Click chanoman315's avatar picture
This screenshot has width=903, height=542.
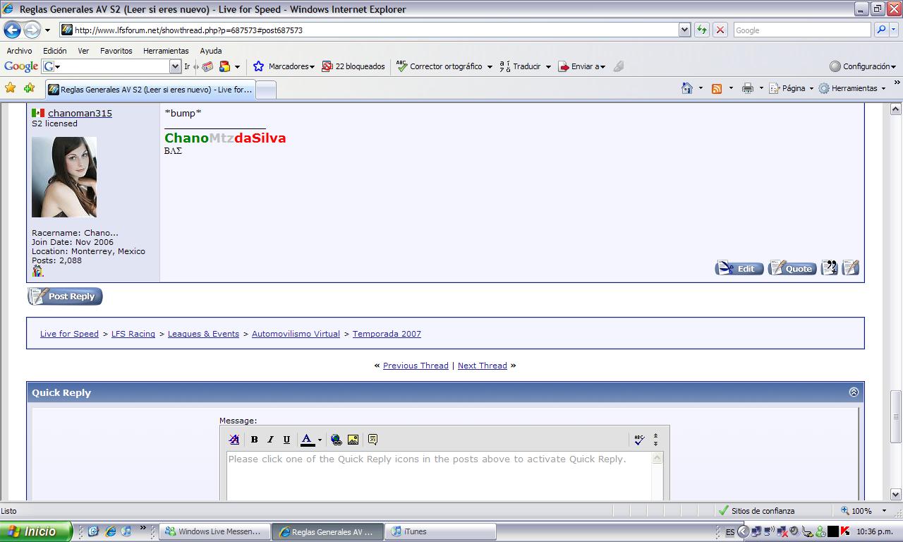[64, 177]
